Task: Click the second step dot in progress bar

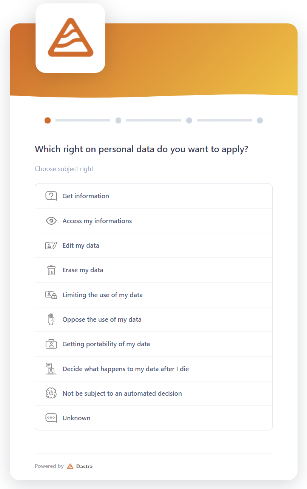Action: click(118, 120)
